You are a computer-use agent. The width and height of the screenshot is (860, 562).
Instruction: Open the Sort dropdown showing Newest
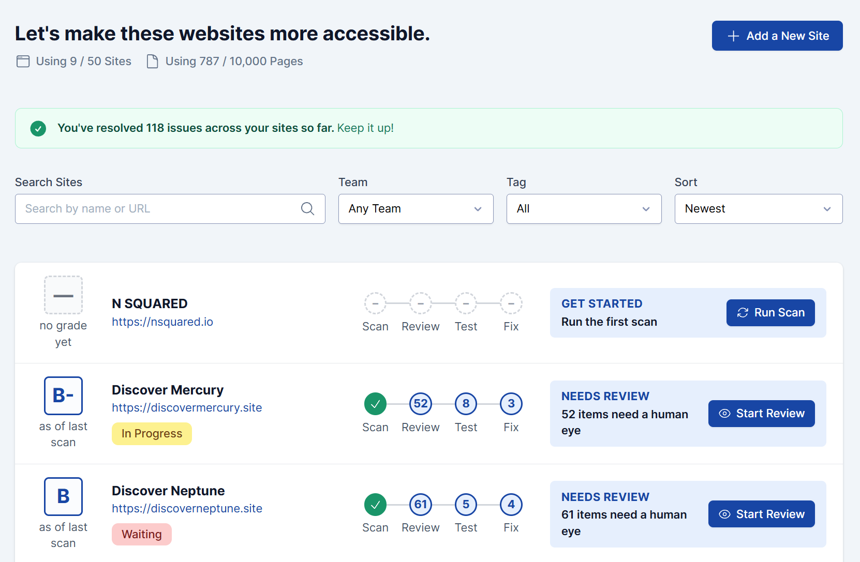(x=759, y=209)
